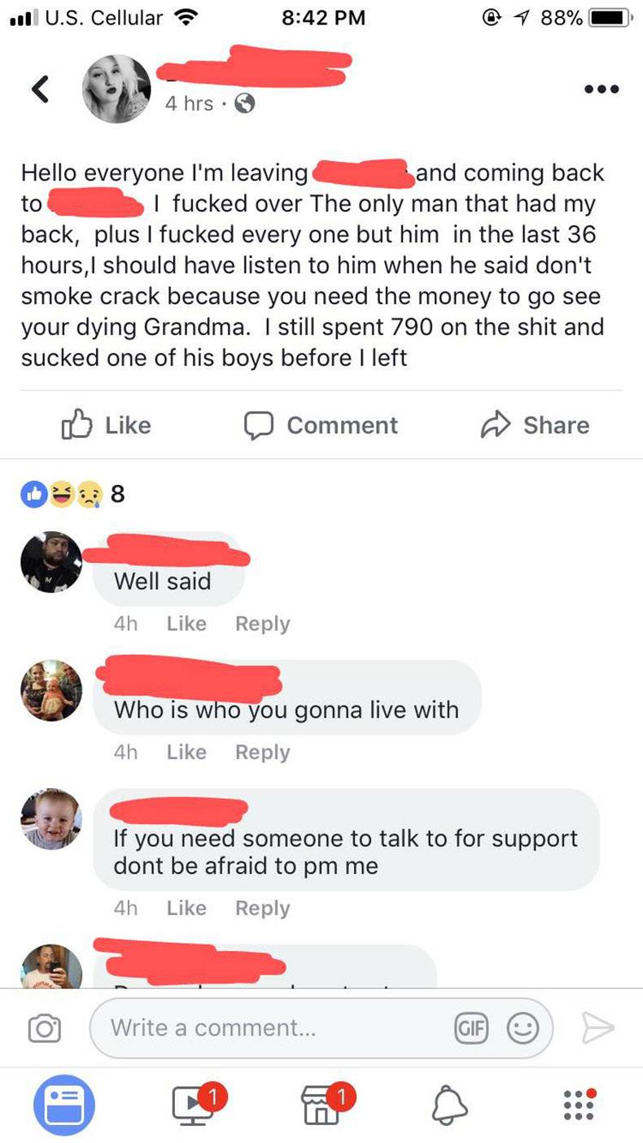
Task: Tap the send arrow icon
Action: (597, 1028)
